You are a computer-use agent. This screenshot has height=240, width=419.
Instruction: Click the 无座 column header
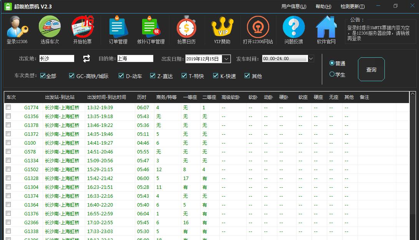pyautogui.click(x=333, y=97)
